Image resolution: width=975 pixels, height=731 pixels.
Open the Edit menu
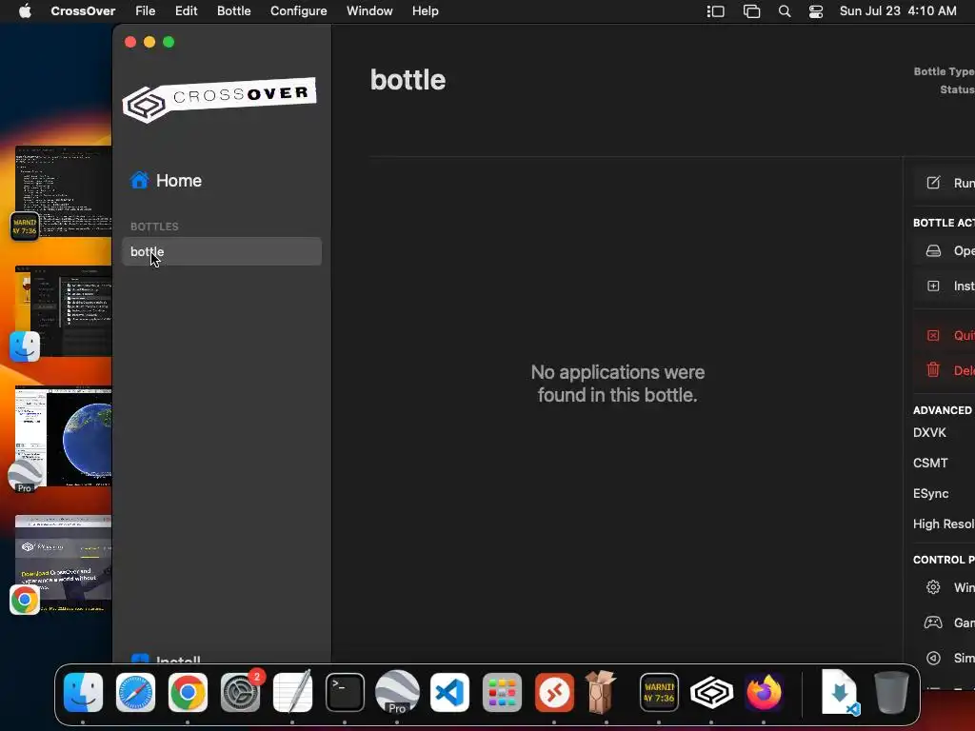pos(186,11)
